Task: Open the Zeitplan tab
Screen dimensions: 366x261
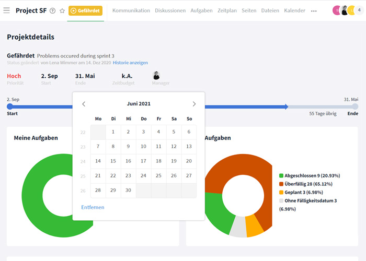Action: (x=227, y=10)
